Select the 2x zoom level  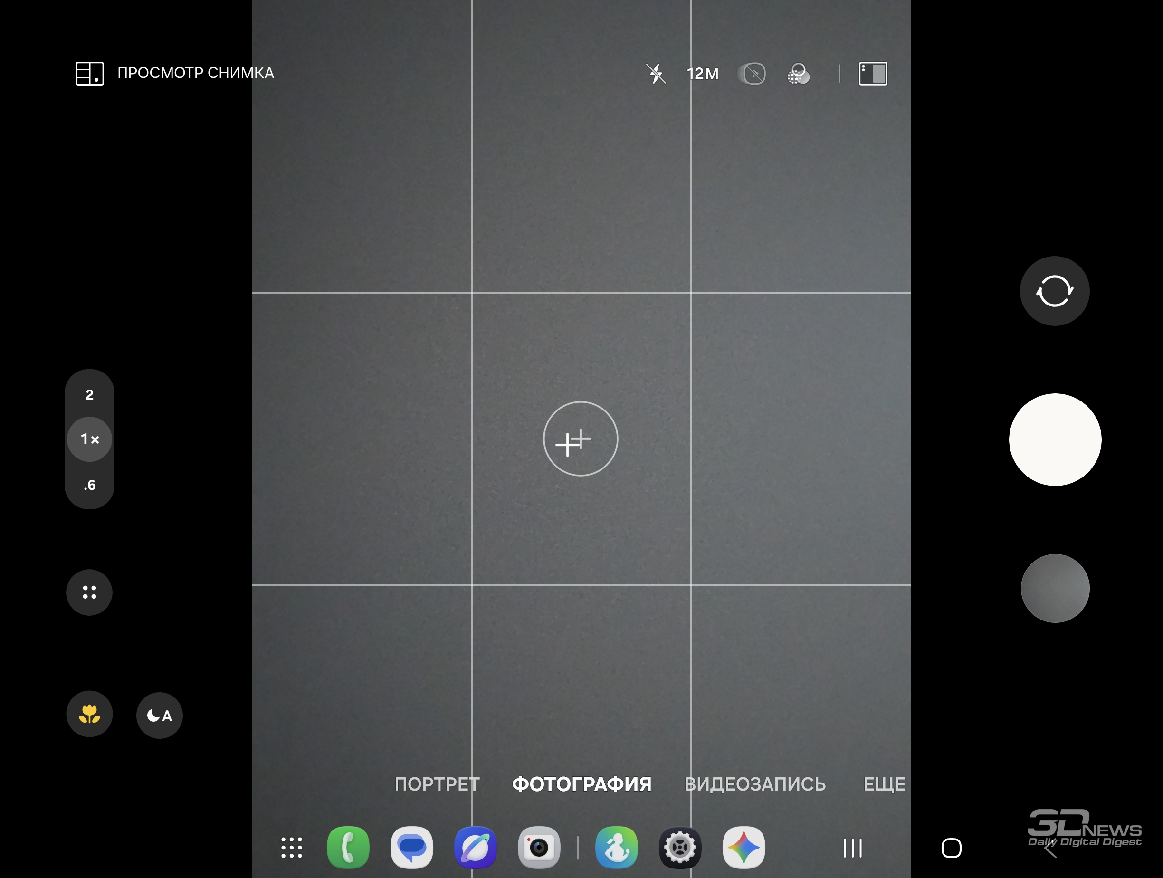pyautogui.click(x=89, y=395)
